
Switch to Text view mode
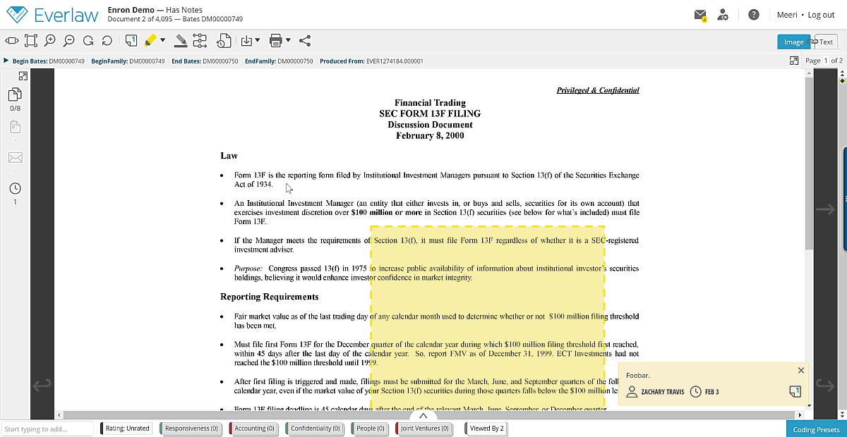[824, 42]
